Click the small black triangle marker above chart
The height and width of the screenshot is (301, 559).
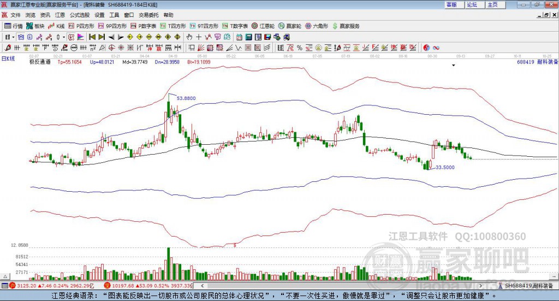454,66
